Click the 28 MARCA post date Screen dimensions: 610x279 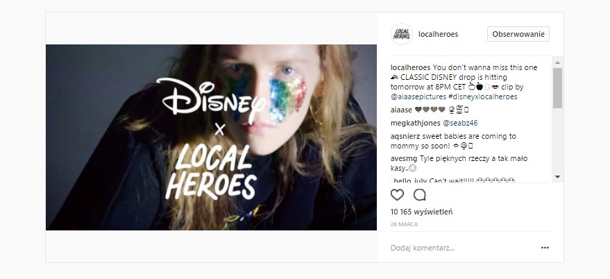pos(404,225)
